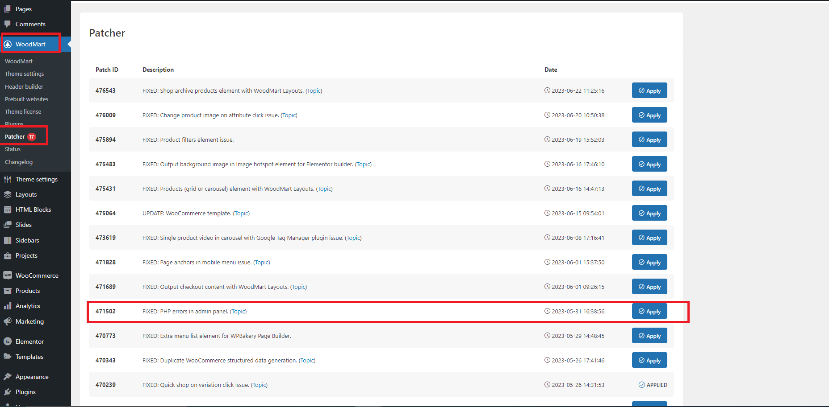Apply patch 471689

(649, 287)
